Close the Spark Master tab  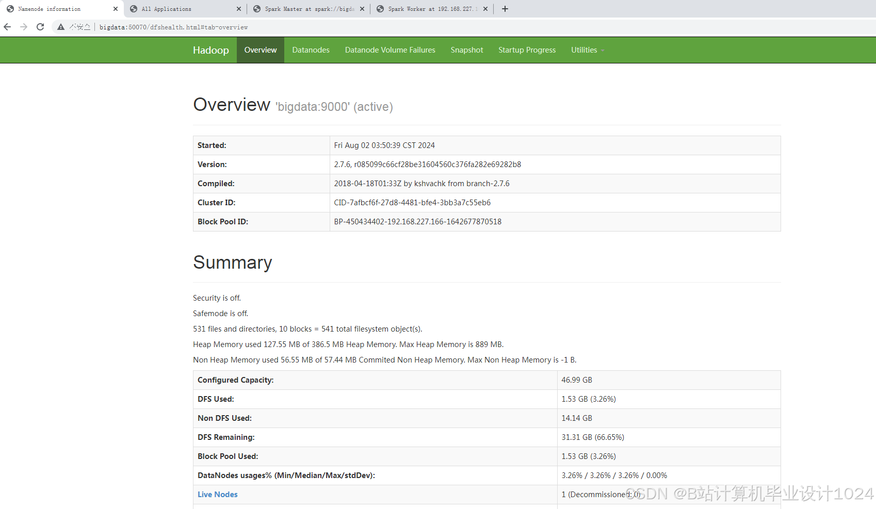pos(362,9)
